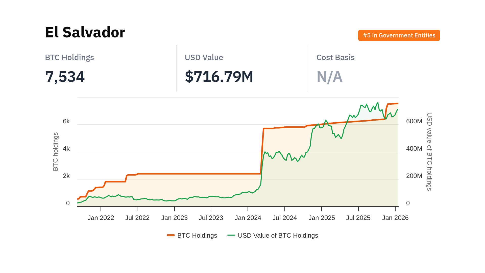Click the Cost Basis stat label
The width and height of the screenshot is (485, 273).
(335, 57)
